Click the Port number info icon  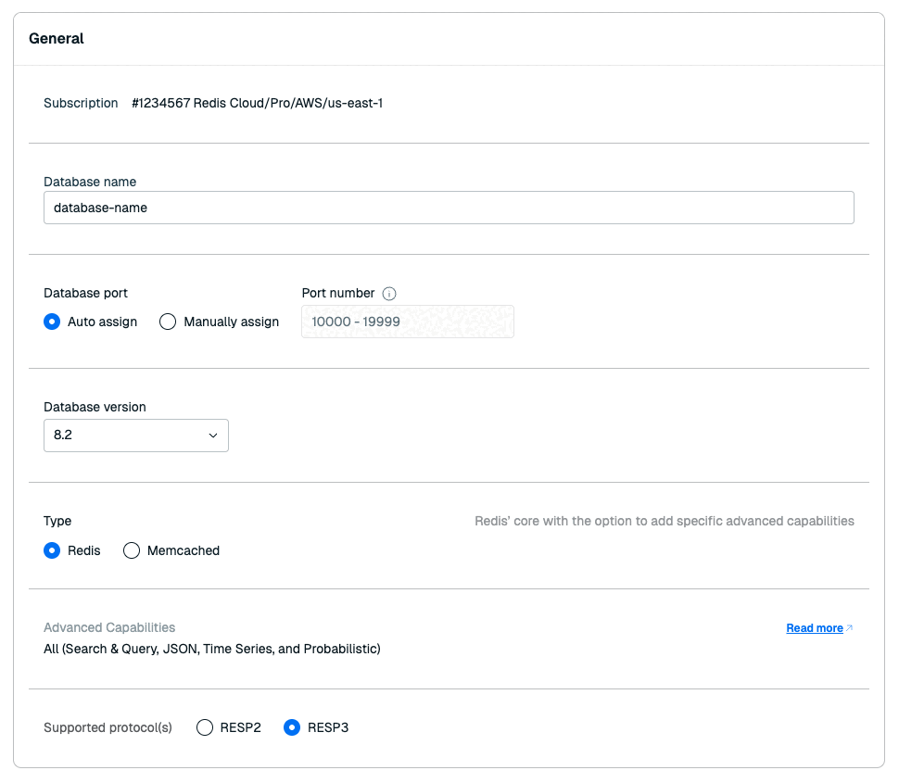tap(389, 294)
